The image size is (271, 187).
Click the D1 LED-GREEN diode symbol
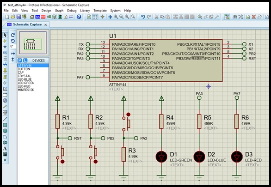pyautogui.click(x=161, y=157)
